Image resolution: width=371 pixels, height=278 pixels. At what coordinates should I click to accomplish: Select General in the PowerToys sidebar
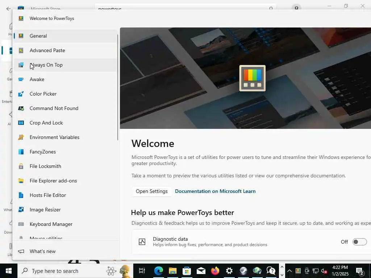[66, 36]
